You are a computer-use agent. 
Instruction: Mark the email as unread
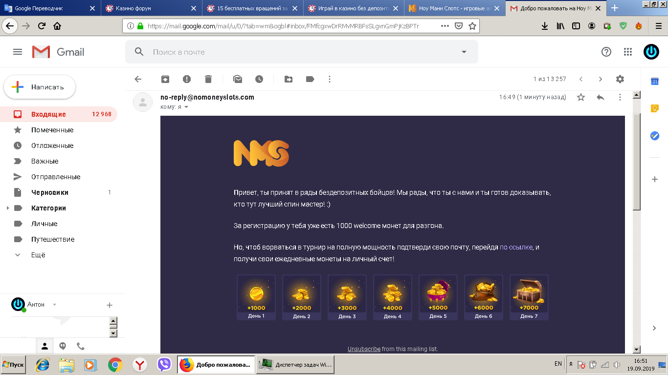238,79
